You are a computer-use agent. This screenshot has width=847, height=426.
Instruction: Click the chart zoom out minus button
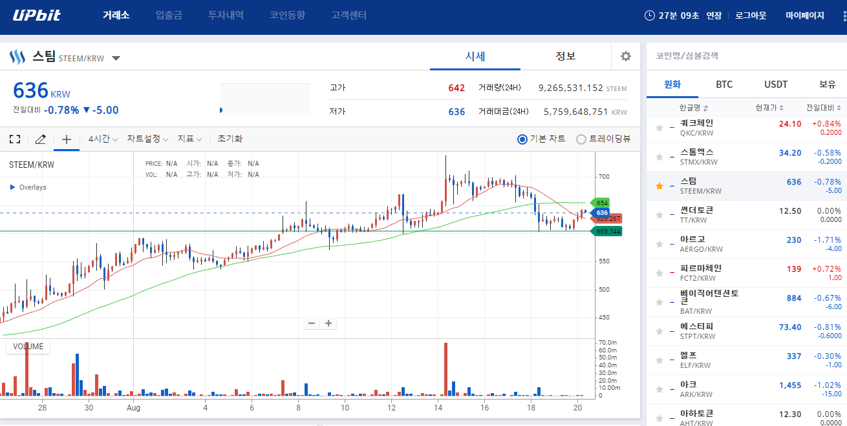tap(312, 323)
